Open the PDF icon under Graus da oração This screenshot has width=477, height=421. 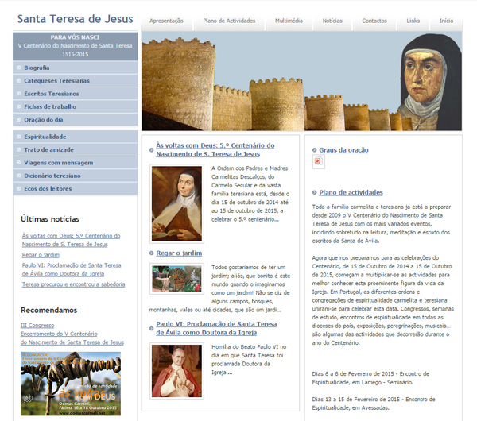318,161
